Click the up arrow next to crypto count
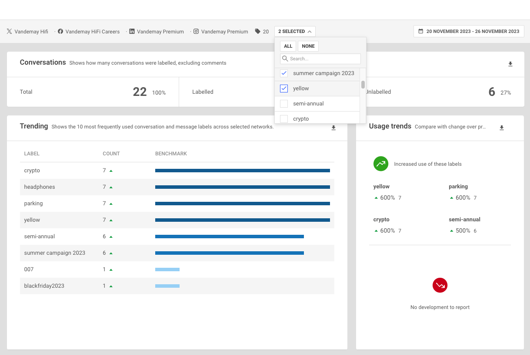Viewport: 530px width, 355px height. click(x=111, y=171)
